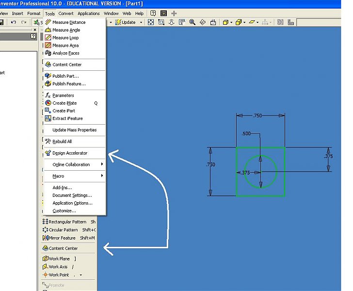The height and width of the screenshot is (291, 353).
Task: Choose Update Mass Properties
Action: tap(75, 130)
